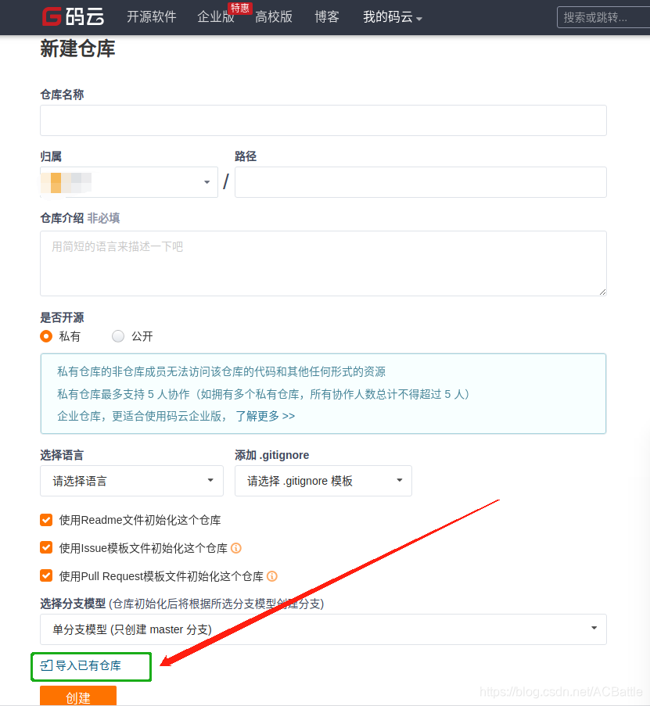650x706 pixels.
Task: Open the 请选择语言 dropdown
Action: coord(131,480)
